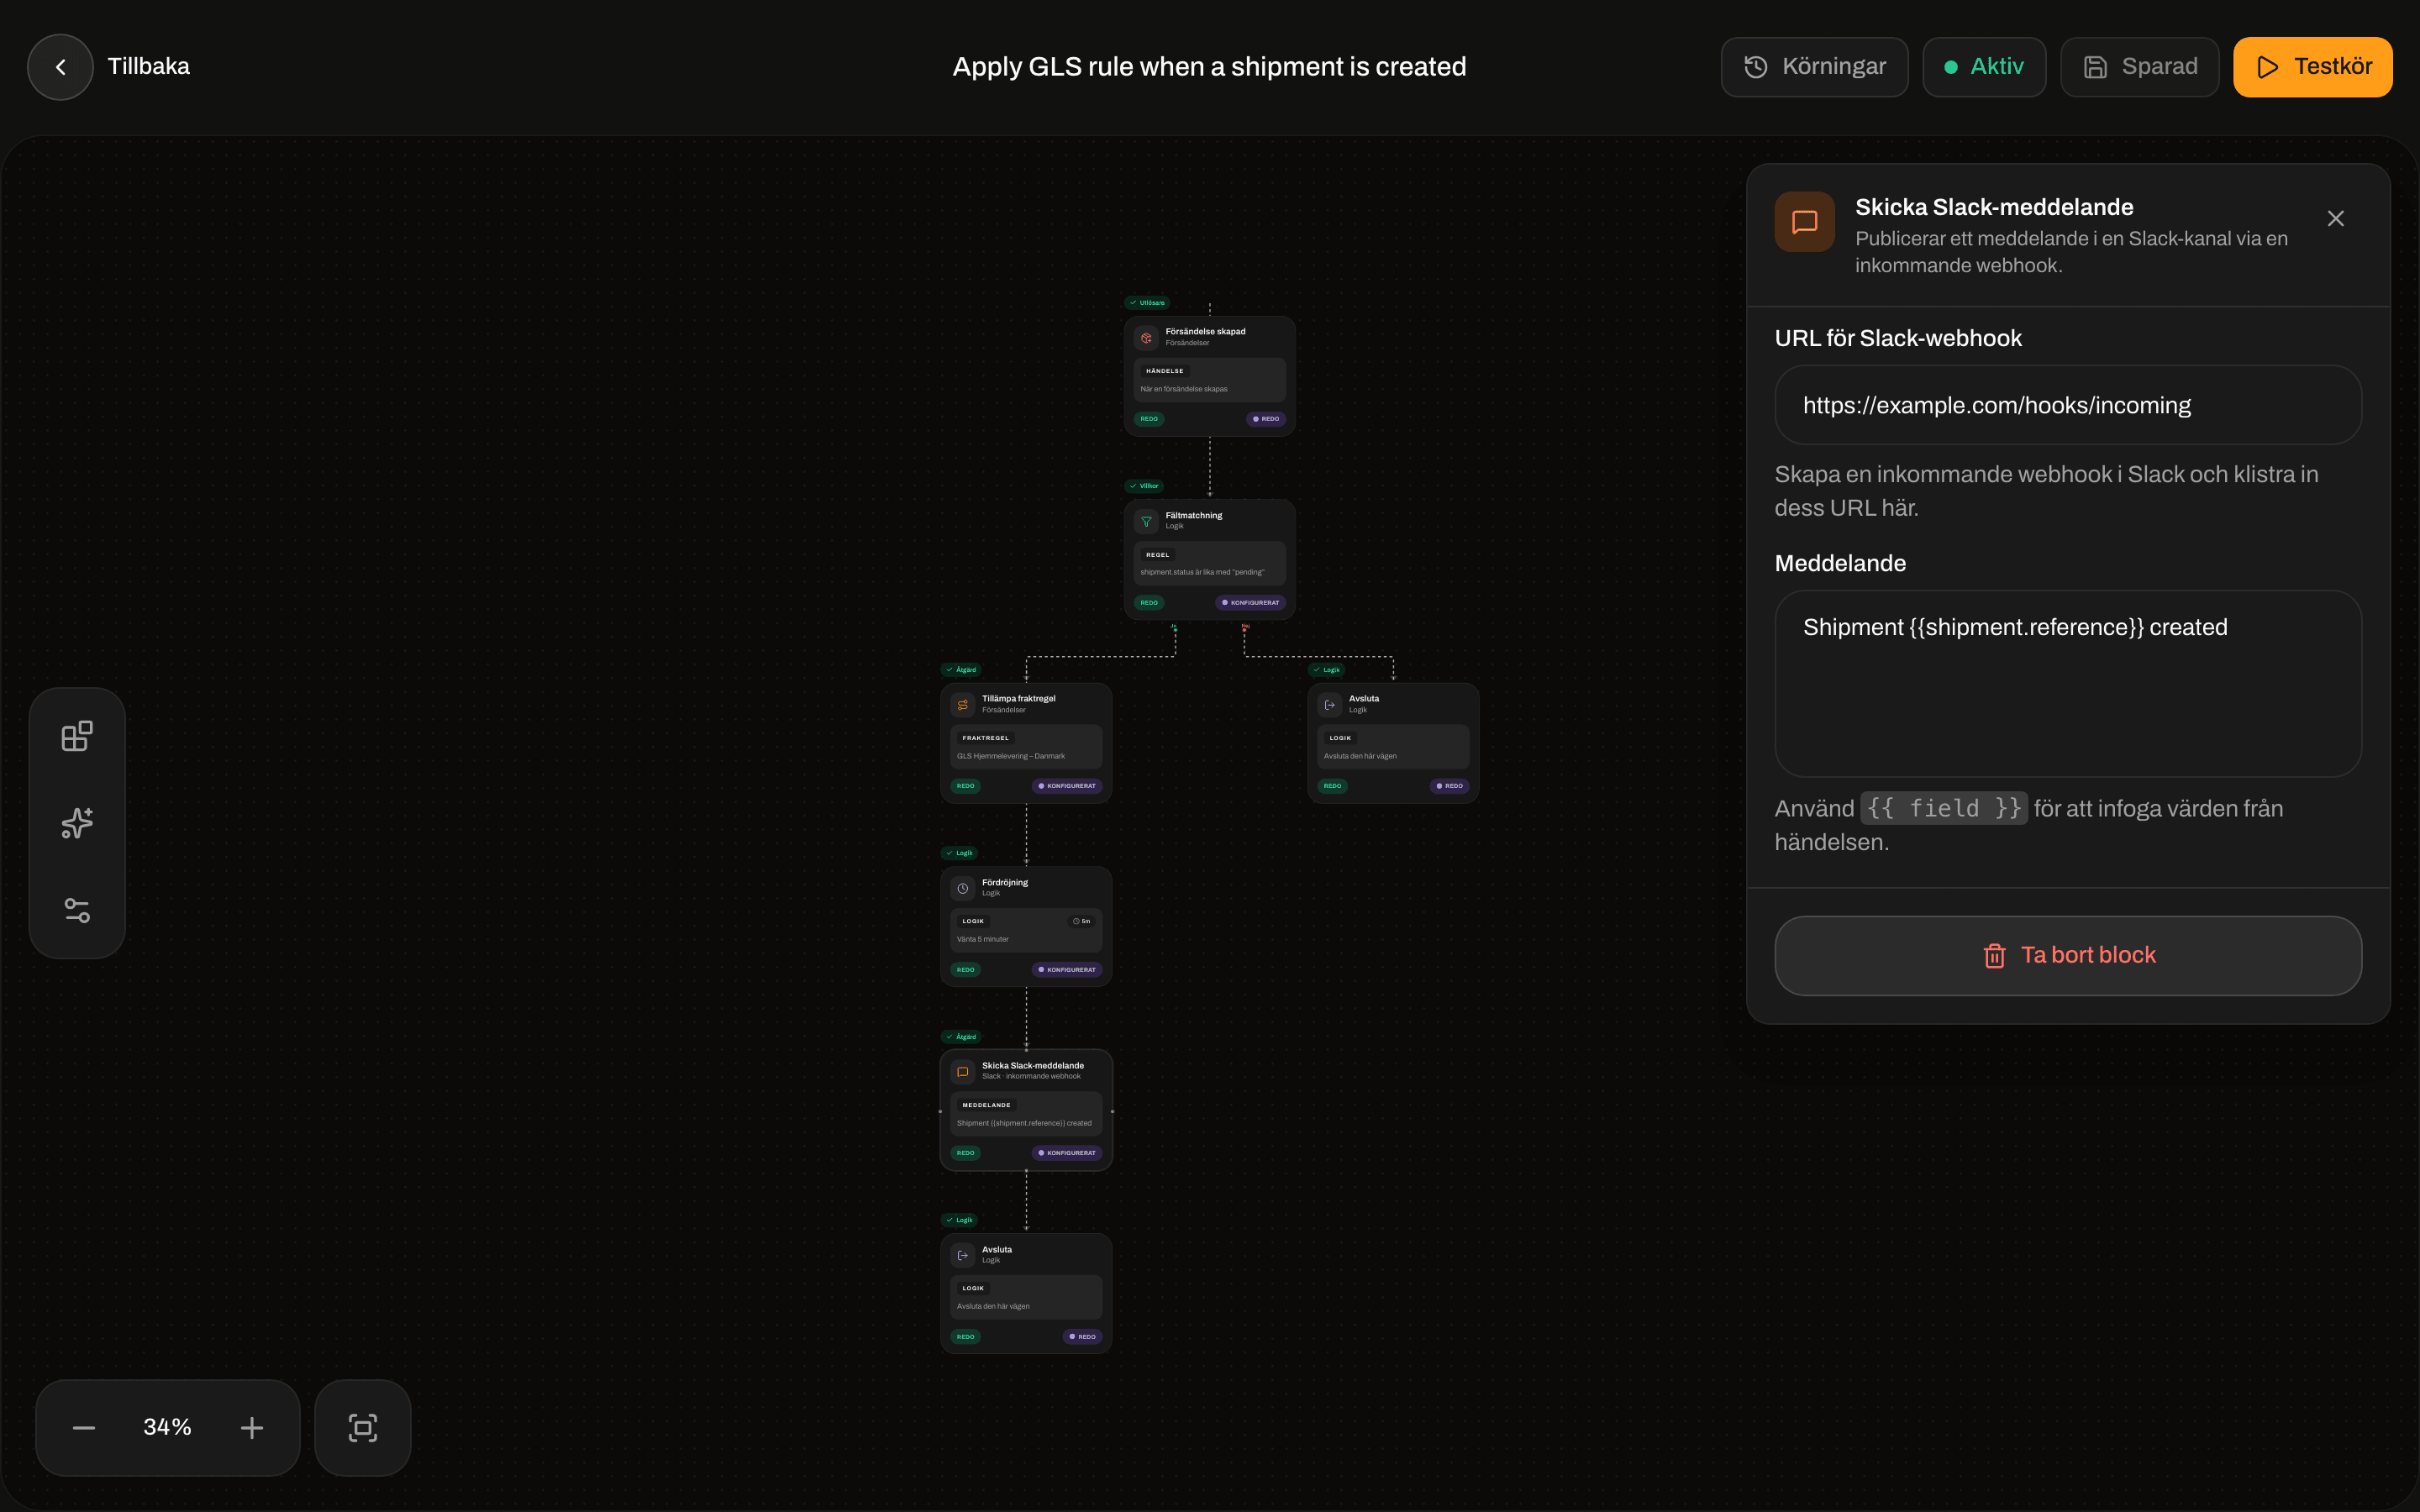
Task: Click the Försändelse skapad package icon
Action: [1146, 338]
